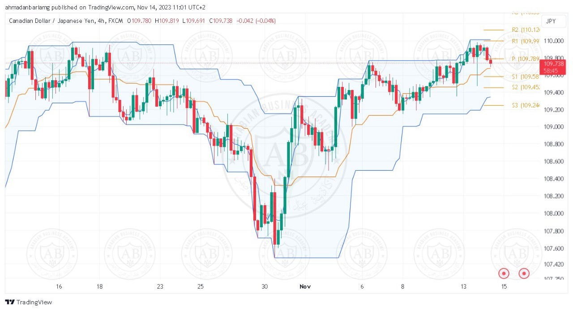Click the first red economic event marker
The width and height of the screenshot is (573, 311).
pyautogui.click(x=504, y=273)
